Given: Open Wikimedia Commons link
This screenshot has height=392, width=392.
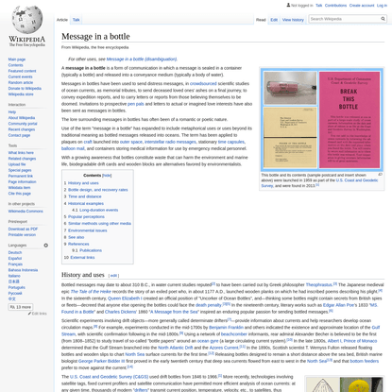Looking at the screenshot, I should tap(26, 211).
